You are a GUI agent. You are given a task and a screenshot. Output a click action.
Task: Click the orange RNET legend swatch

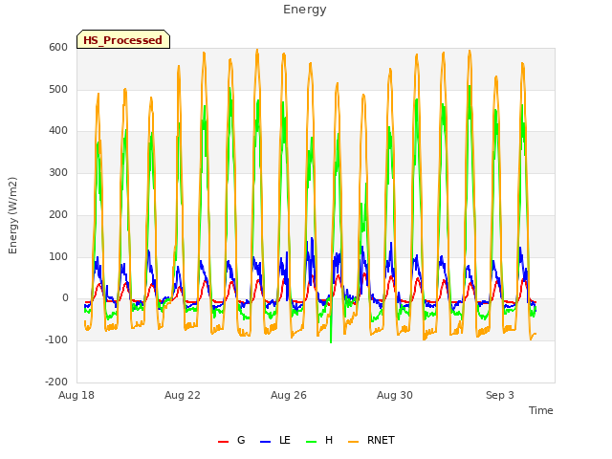[353, 442]
